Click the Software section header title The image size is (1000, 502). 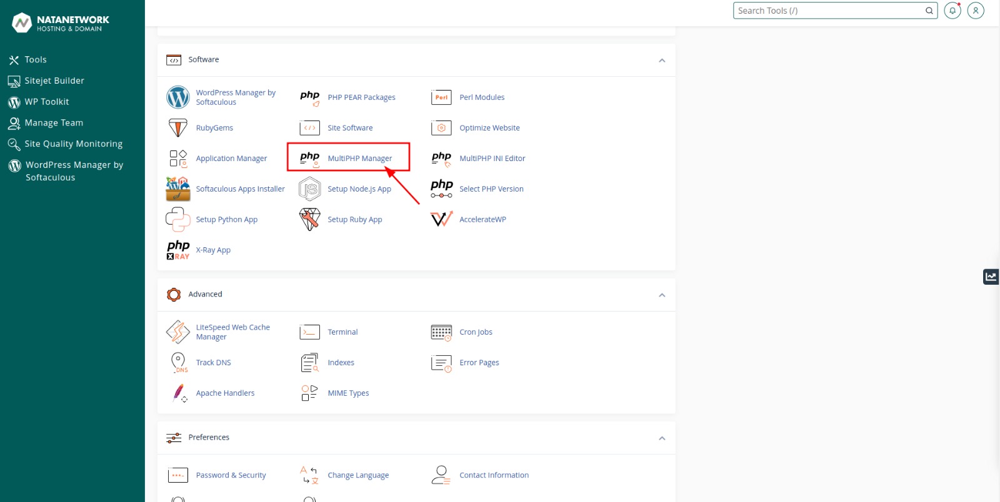(204, 60)
